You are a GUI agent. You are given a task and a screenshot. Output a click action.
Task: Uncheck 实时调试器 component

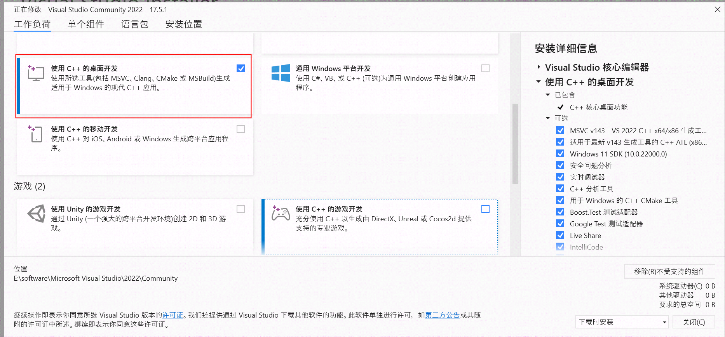(x=560, y=177)
